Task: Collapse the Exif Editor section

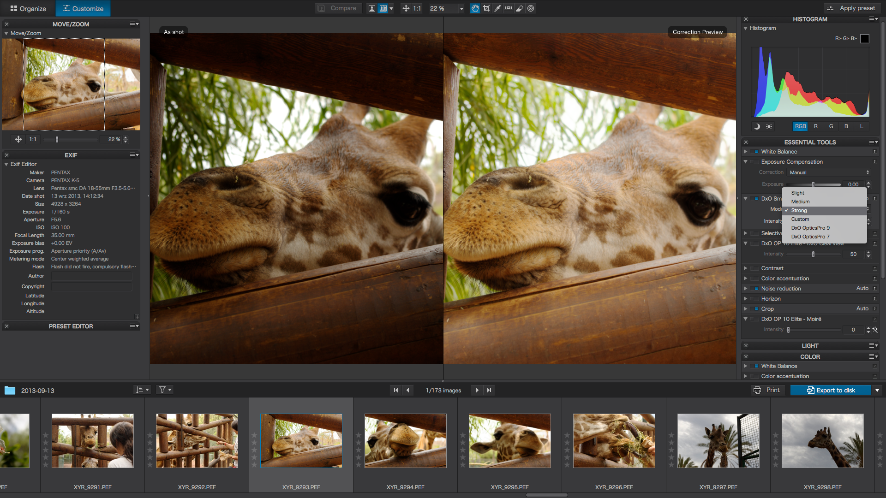Action: pyautogui.click(x=6, y=164)
